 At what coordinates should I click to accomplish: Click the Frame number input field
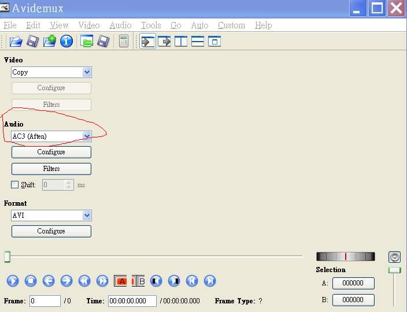(x=45, y=301)
